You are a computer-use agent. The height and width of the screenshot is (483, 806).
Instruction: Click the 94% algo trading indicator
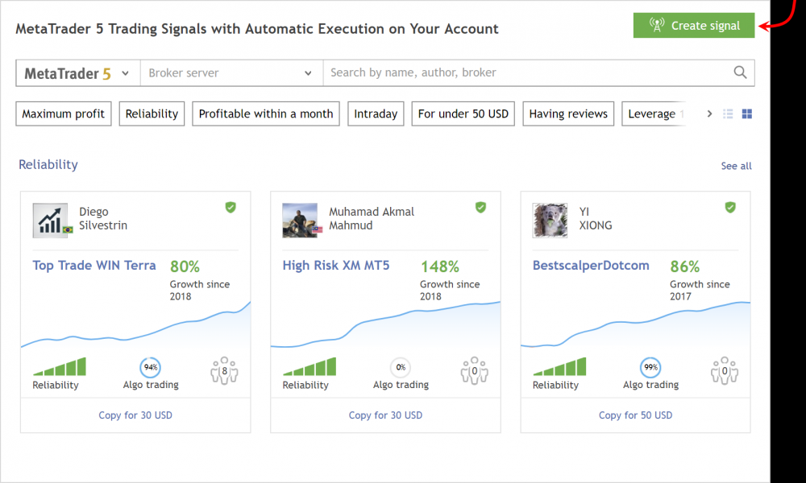(x=150, y=367)
